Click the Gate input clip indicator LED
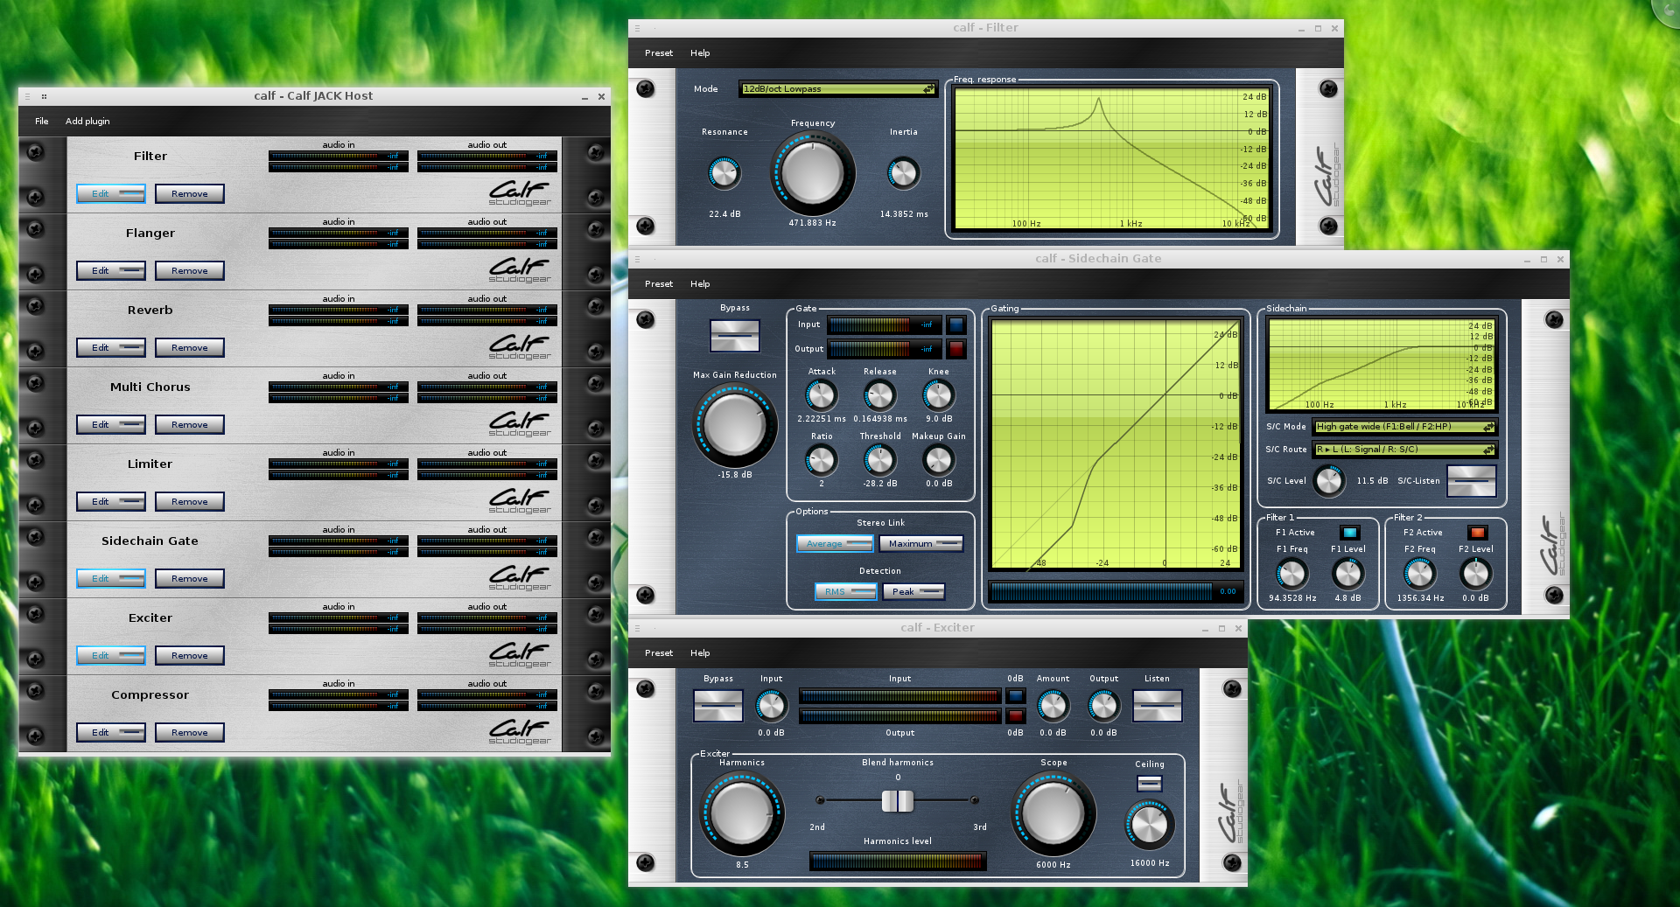The height and width of the screenshot is (907, 1680). pos(955,324)
